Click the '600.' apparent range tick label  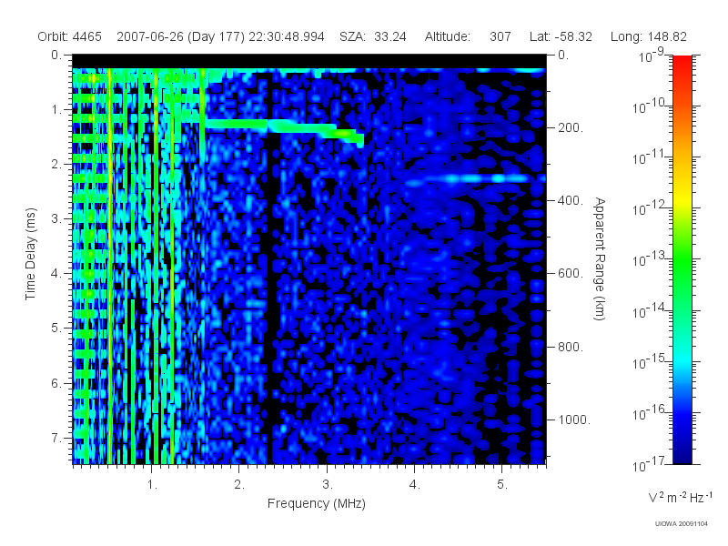pyautogui.click(x=571, y=274)
